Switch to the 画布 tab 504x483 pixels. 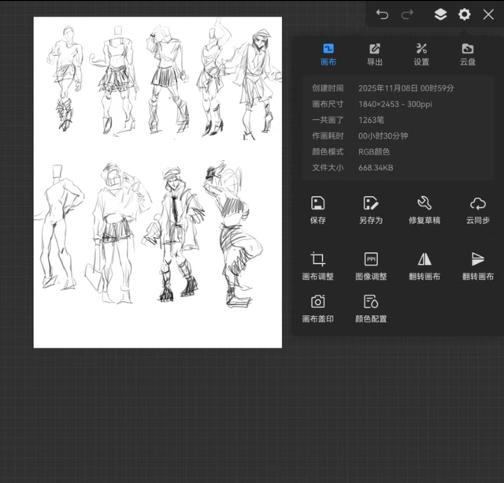(x=328, y=54)
